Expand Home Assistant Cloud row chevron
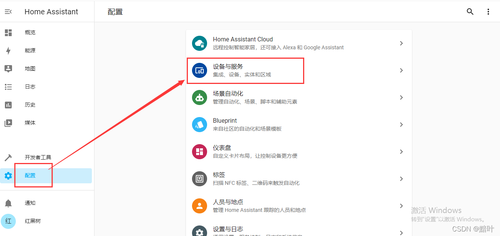 [x=401, y=43]
